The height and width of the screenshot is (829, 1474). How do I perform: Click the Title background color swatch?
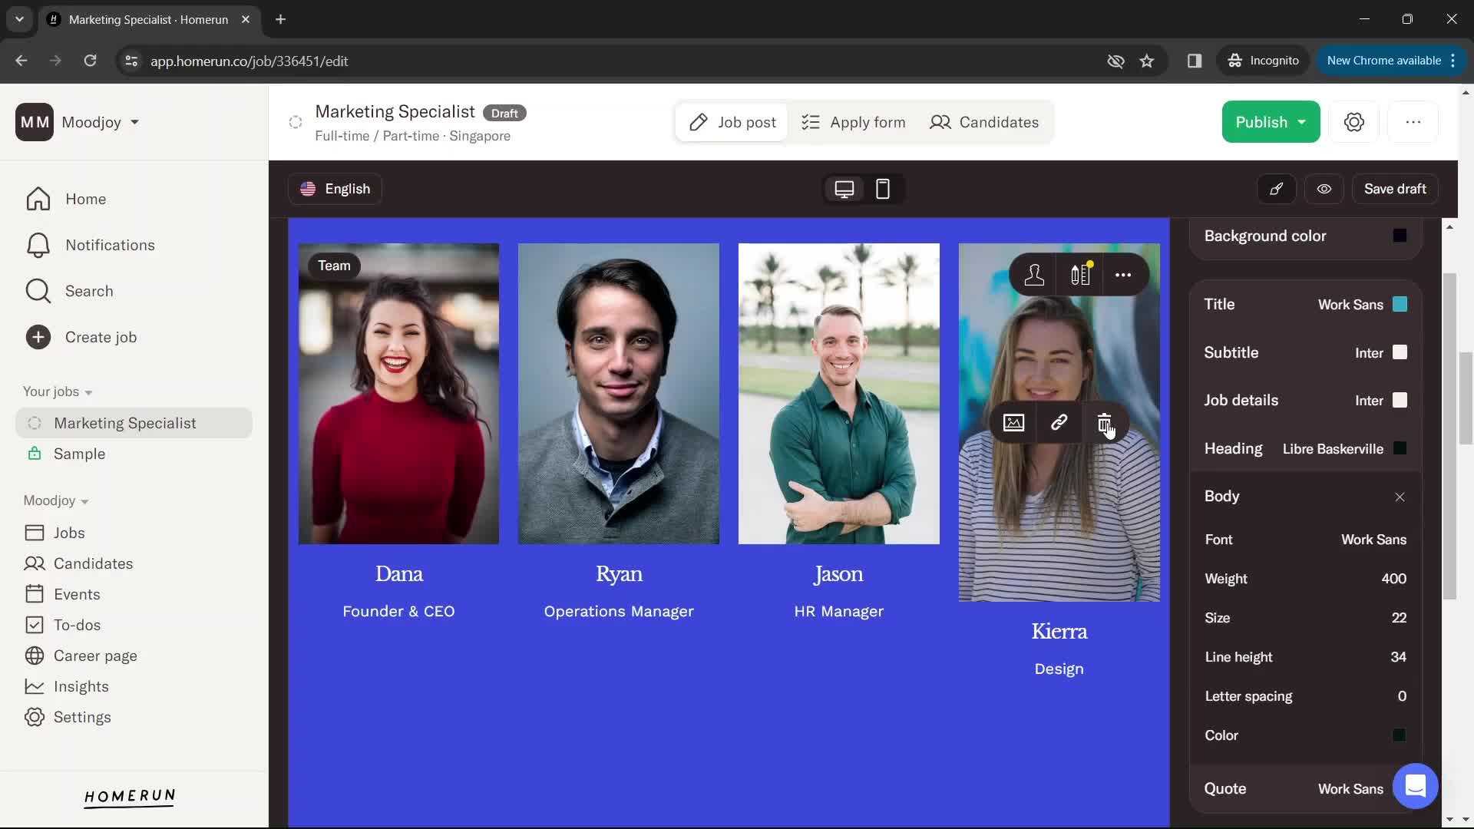tap(1400, 304)
